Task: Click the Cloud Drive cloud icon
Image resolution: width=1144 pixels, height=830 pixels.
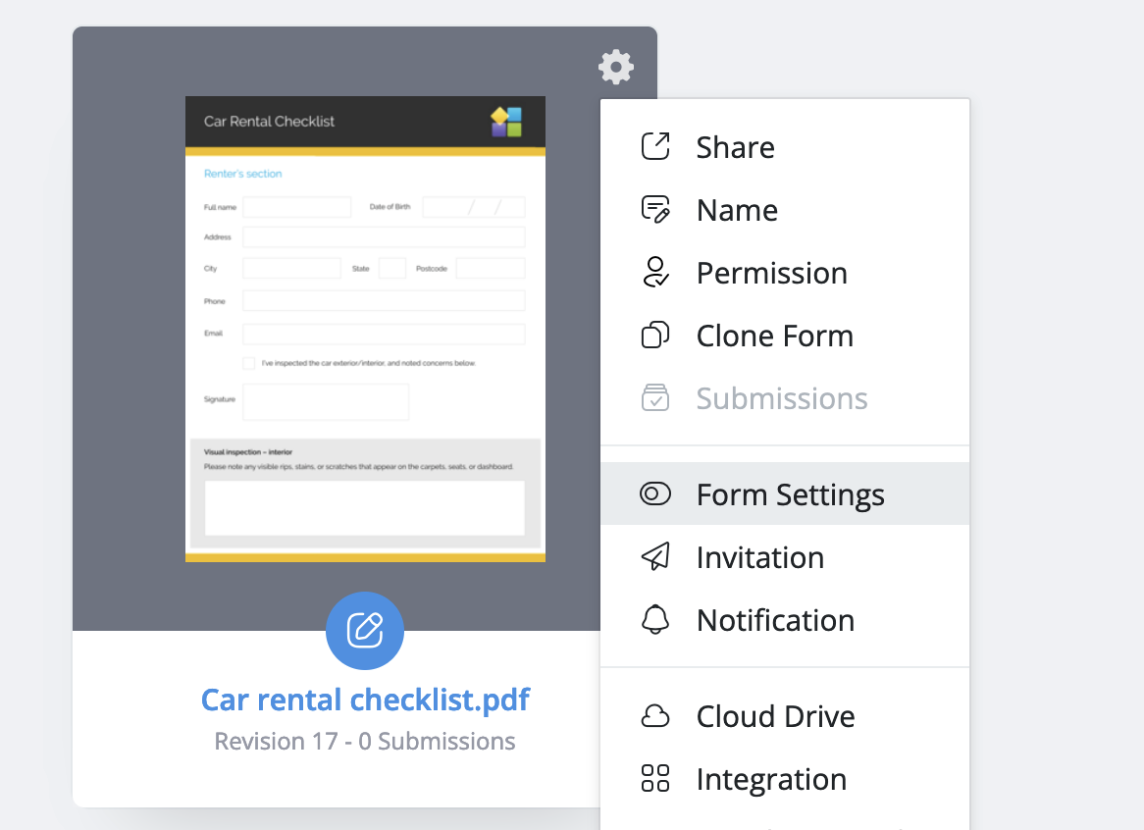Action: [x=654, y=716]
